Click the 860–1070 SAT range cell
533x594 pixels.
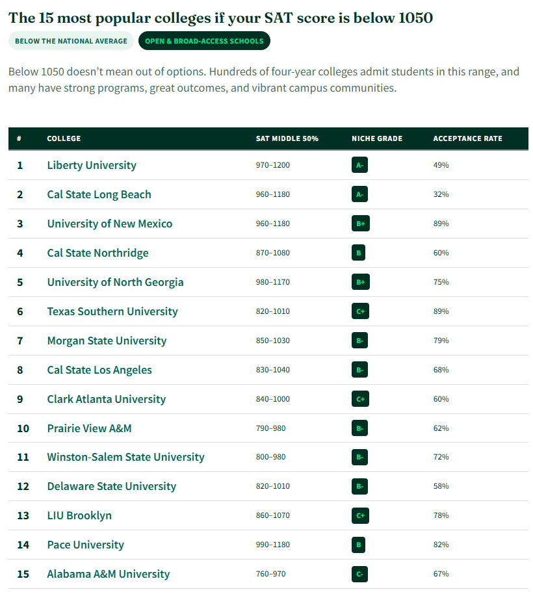273,515
